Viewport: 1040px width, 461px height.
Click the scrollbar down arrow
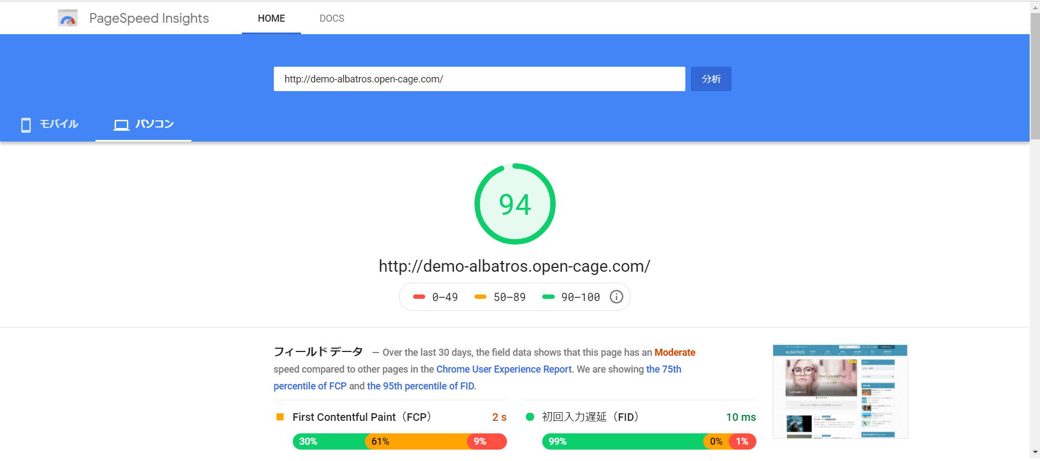[x=1035, y=452]
